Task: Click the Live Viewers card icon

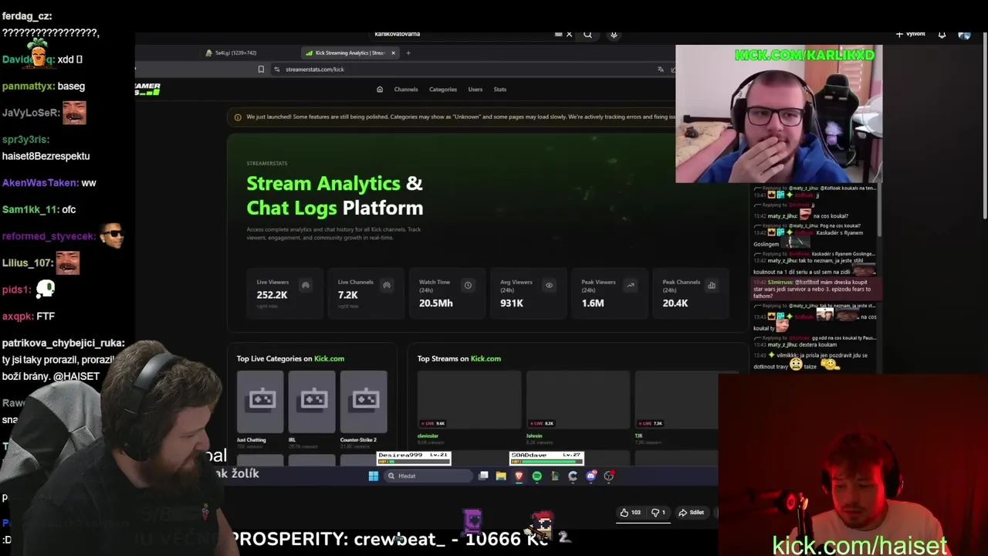Action: [306, 286]
